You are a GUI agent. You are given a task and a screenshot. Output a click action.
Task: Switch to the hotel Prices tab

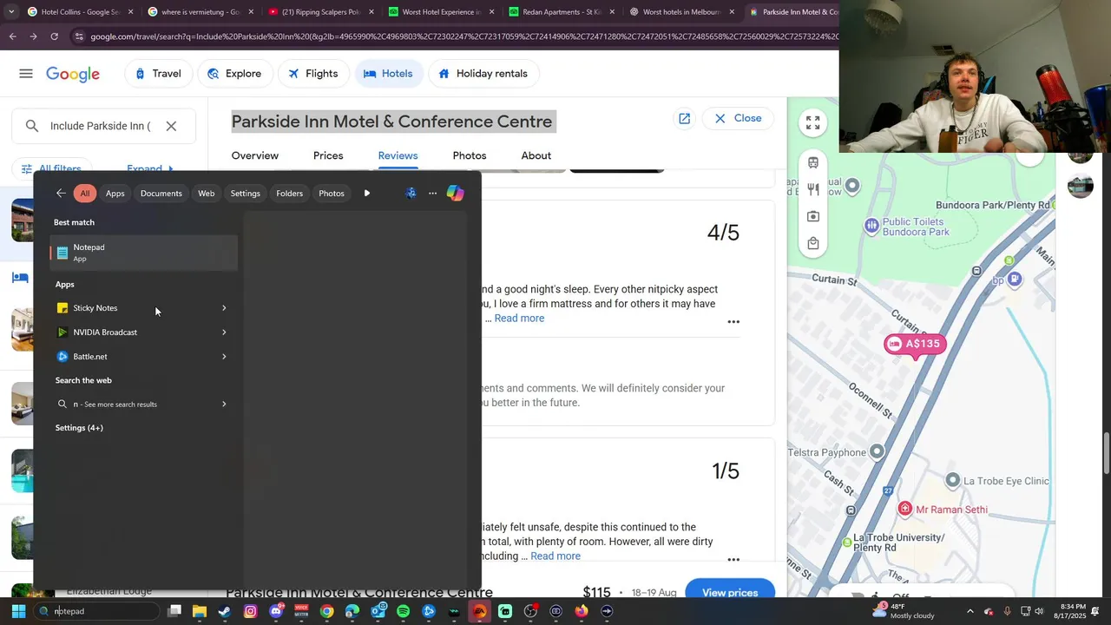(x=328, y=156)
